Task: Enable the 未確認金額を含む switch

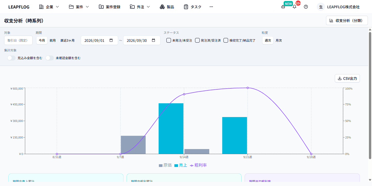Action: (x=50, y=58)
